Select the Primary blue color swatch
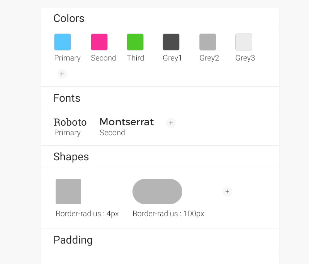 pos(63,42)
